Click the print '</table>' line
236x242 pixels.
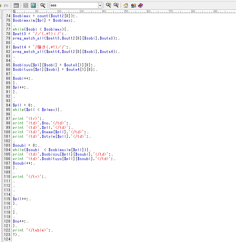32,231
